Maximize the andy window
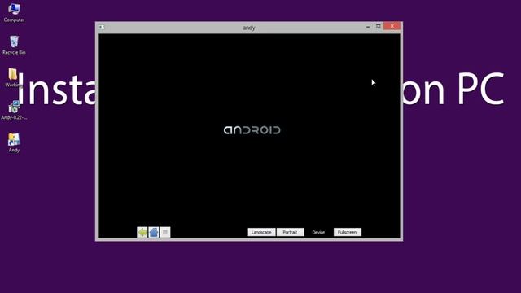Screen dimensions: 521x293 tap(378, 26)
